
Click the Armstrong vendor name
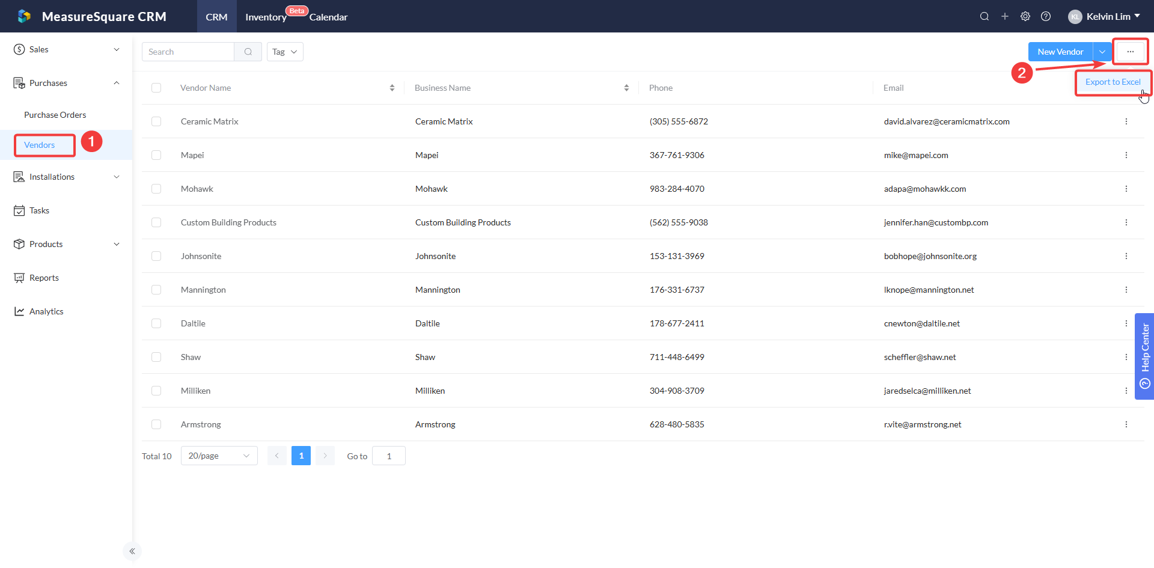[201, 424]
